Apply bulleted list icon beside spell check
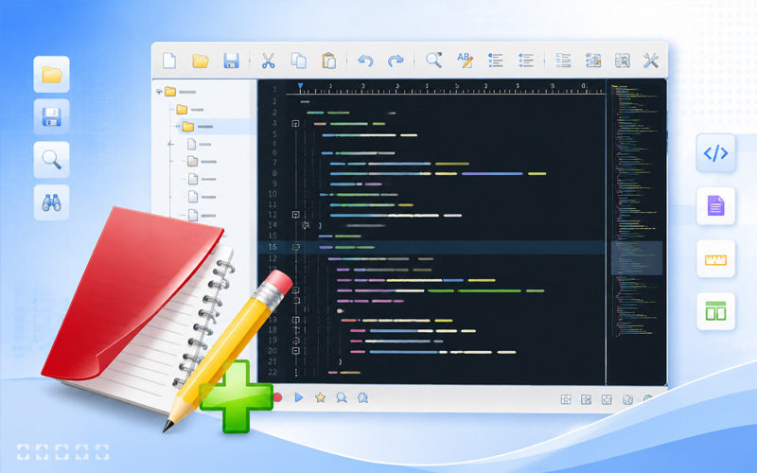Image resolution: width=757 pixels, height=473 pixels. click(x=495, y=61)
